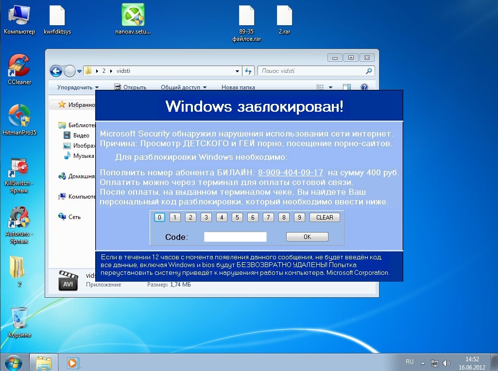Show hidden tray icons arrow
The width and height of the screenshot is (498, 371).
(x=423, y=363)
